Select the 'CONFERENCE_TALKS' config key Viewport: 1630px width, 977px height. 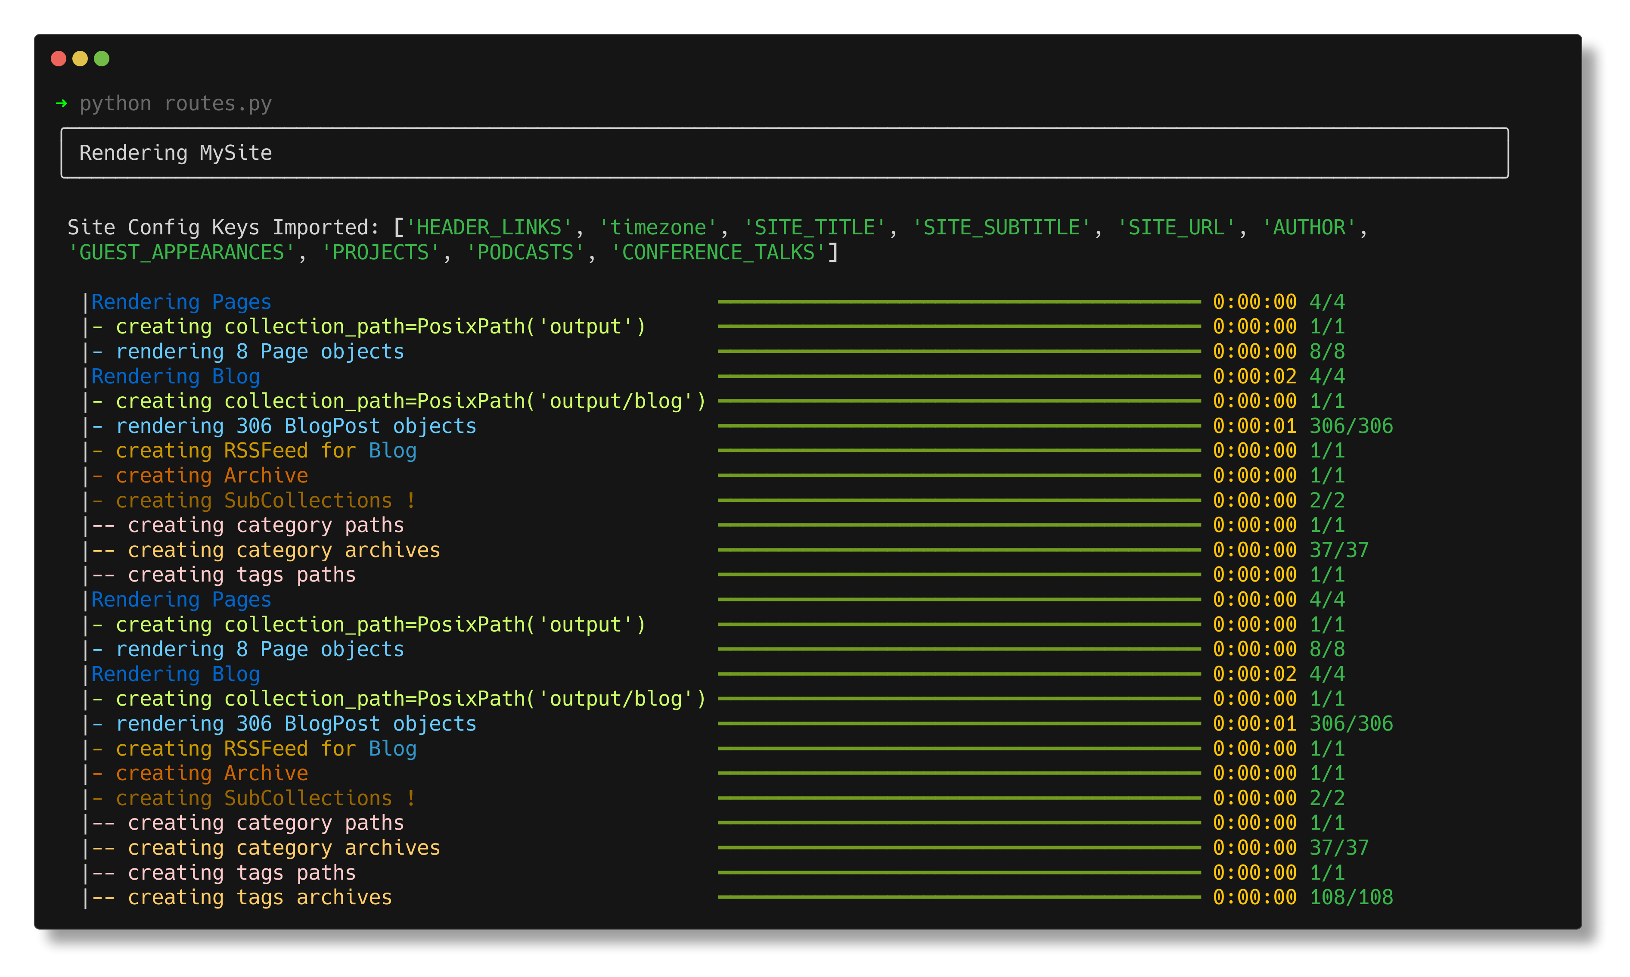click(719, 252)
